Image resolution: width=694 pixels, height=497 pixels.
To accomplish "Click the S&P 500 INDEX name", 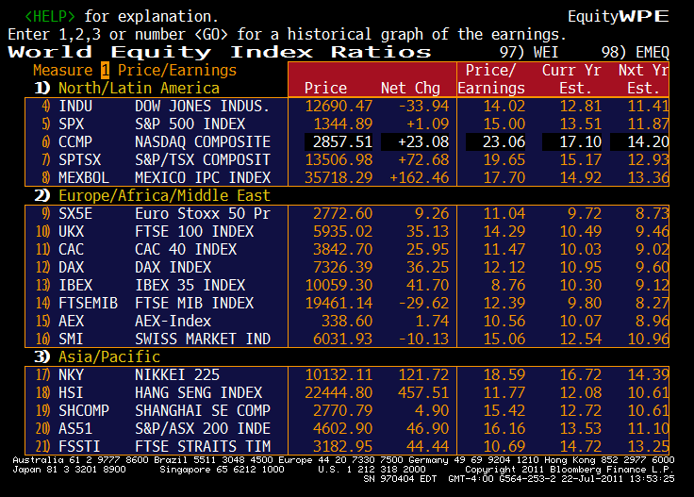I will point(190,124).
